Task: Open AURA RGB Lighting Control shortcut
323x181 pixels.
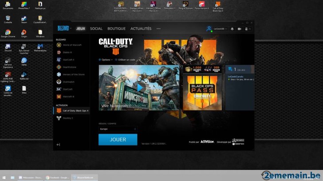Action: pyautogui.click(x=8, y=77)
